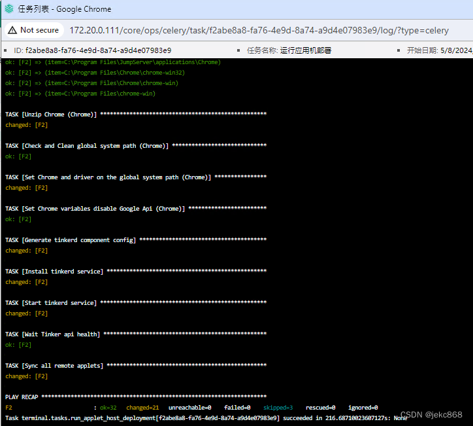
Task: Click log line with Chrome\chrome-win32 path
Action: (95, 73)
